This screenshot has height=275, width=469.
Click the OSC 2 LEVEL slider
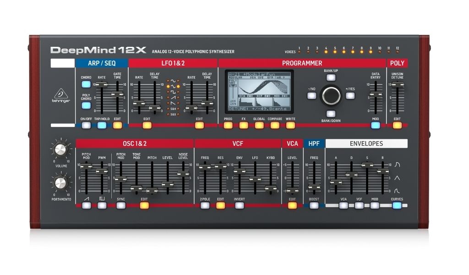[x=168, y=178]
